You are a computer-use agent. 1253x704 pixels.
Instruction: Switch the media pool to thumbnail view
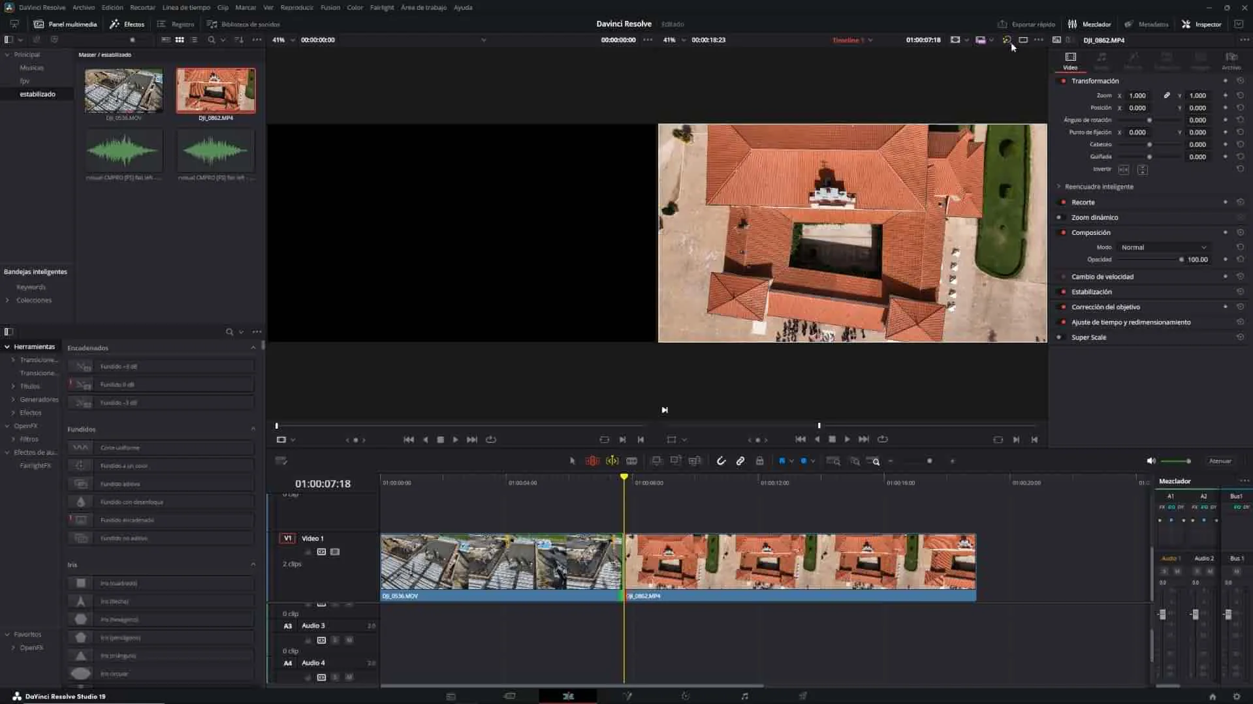pos(180,40)
